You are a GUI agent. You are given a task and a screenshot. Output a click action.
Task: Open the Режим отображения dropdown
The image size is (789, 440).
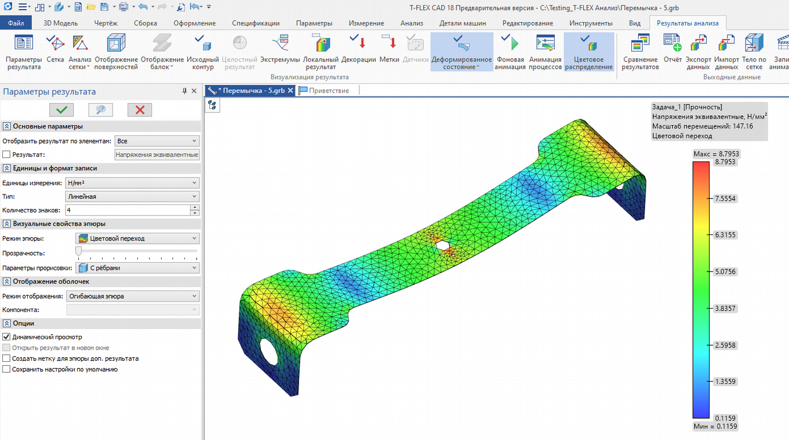click(x=132, y=296)
